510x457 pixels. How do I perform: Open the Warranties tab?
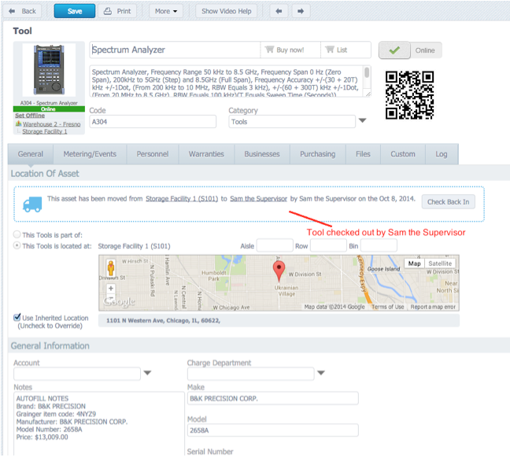[x=206, y=154]
